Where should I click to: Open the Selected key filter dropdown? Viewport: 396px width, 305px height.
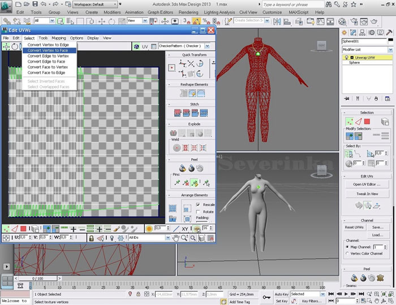pos(322,294)
